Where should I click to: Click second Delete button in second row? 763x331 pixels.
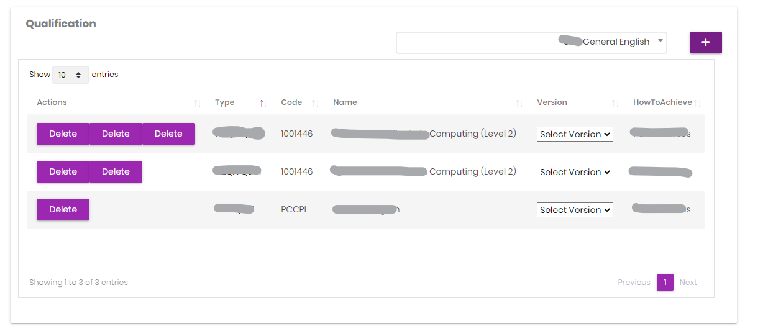point(116,172)
